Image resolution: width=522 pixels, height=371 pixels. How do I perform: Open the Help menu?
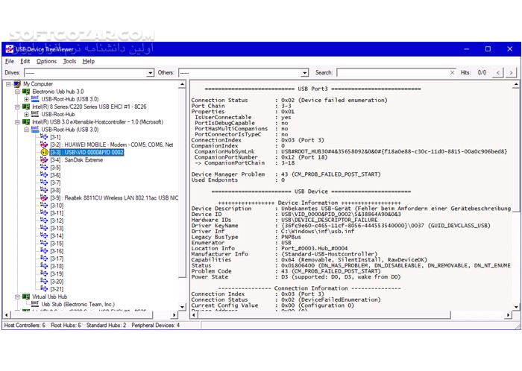[89, 61]
